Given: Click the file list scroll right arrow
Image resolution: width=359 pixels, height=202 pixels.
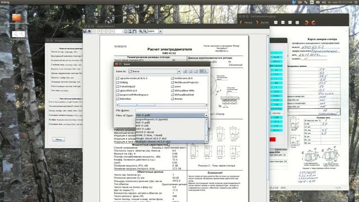Looking at the screenshot, I should point(206,105).
